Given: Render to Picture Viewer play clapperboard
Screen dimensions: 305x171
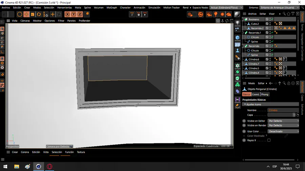Looking at the screenshot, I should point(145,14).
